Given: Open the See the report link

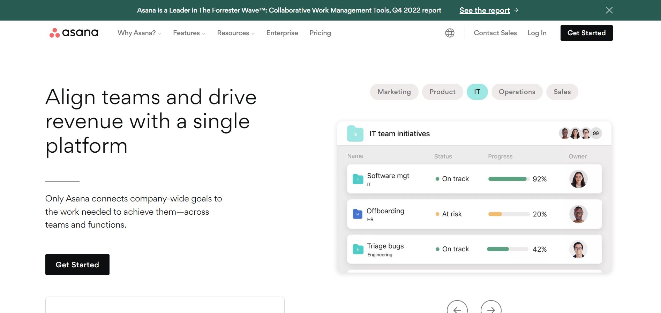Looking at the screenshot, I should tap(485, 10).
